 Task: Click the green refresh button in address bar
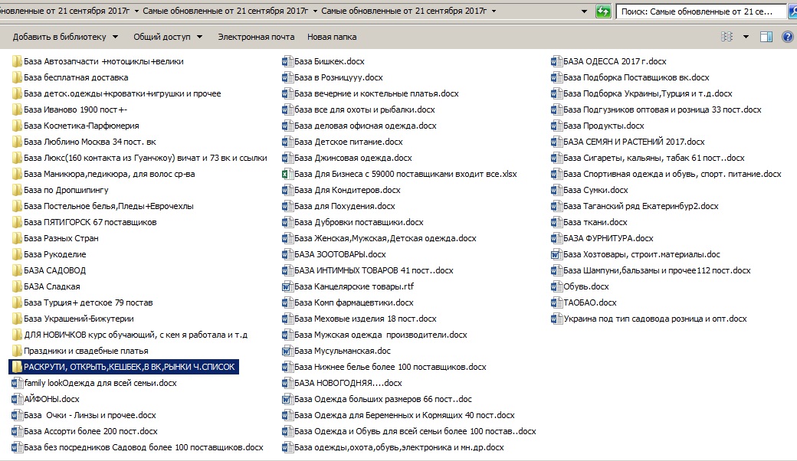pos(603,11)
